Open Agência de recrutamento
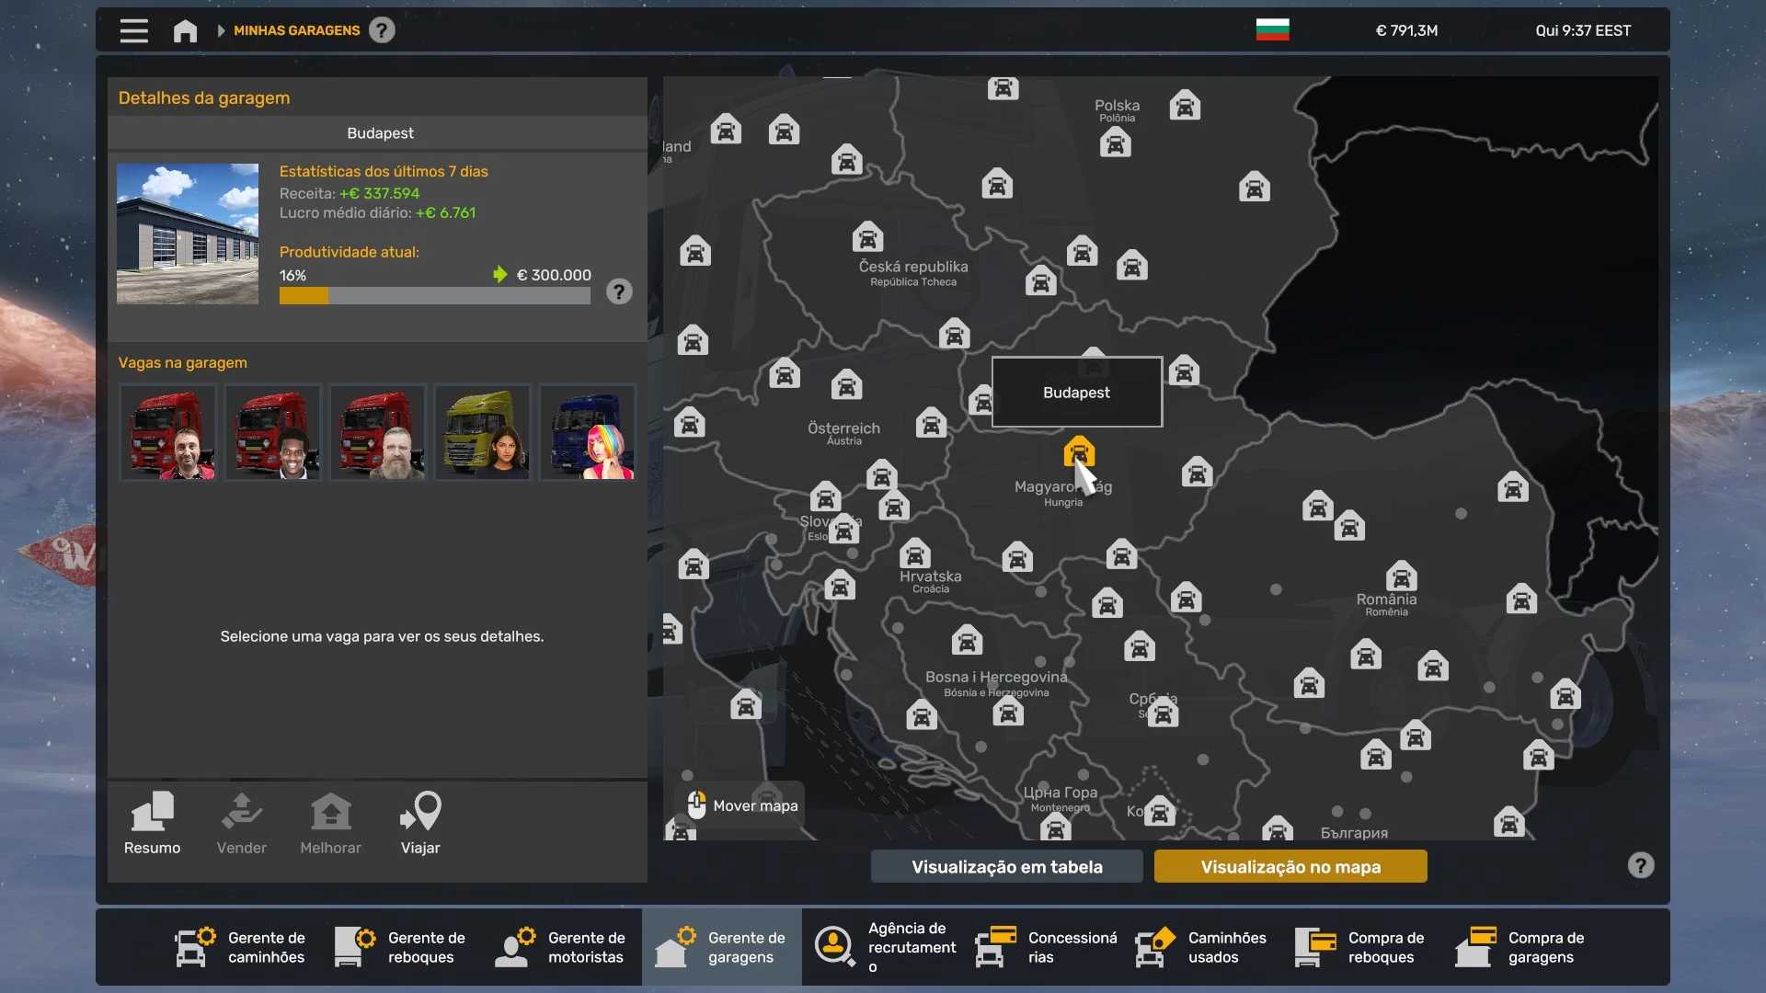Screen dimensions: 1766x993 887,947
